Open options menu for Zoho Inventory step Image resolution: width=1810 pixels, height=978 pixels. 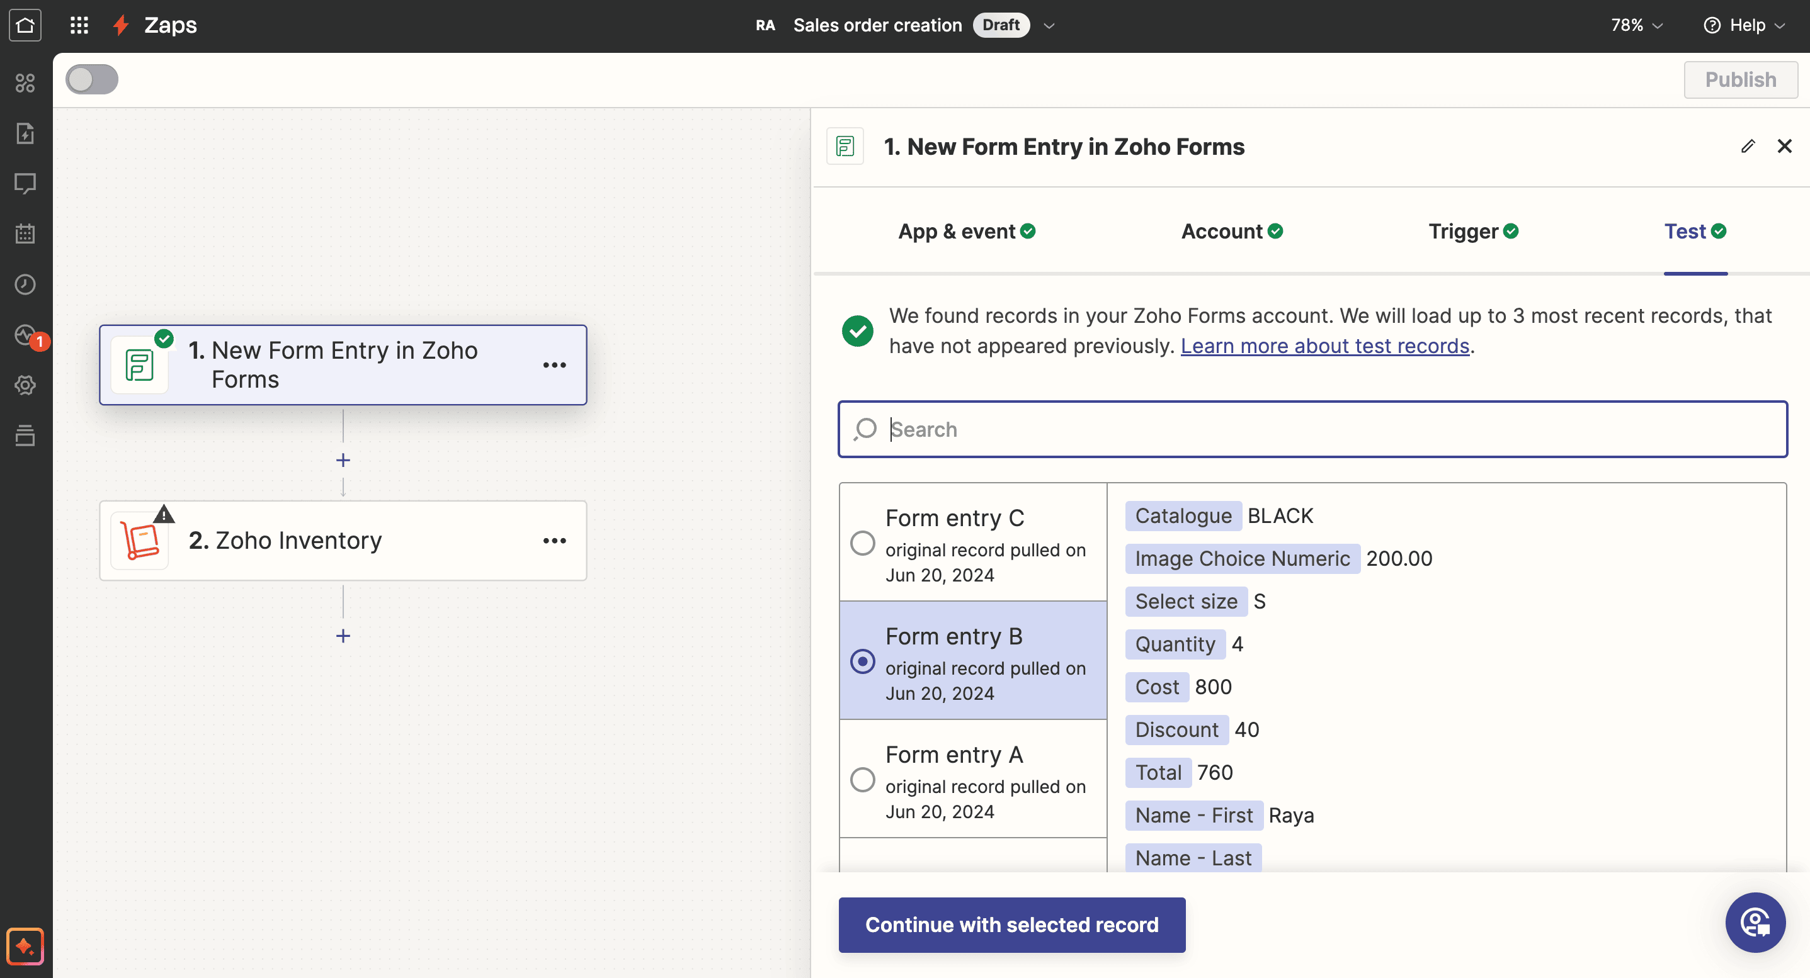coord(554,541)
